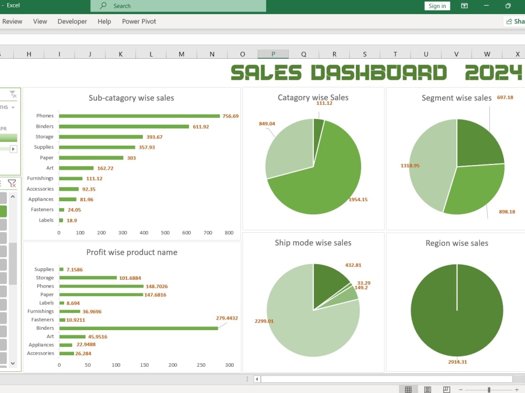Click the 2299.01 pie label
The image size is (525, 393).
click(x=264, y=321)
